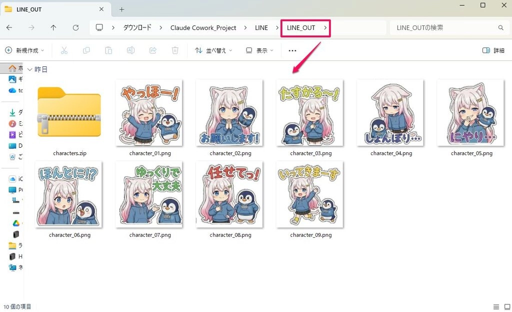Navigate to Claude Cowork_Project breadcrumb
Image resolution: width=512 pixels, height=312 pixels.
(x=203, y=28)
